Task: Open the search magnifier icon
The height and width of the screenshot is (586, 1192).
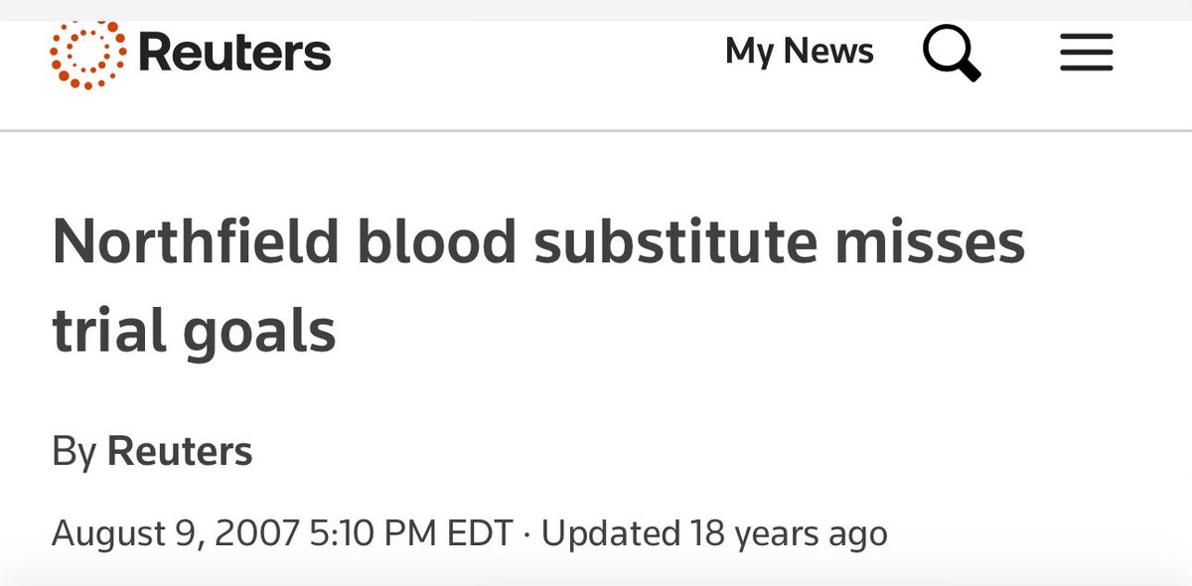Action: (951, 53)
